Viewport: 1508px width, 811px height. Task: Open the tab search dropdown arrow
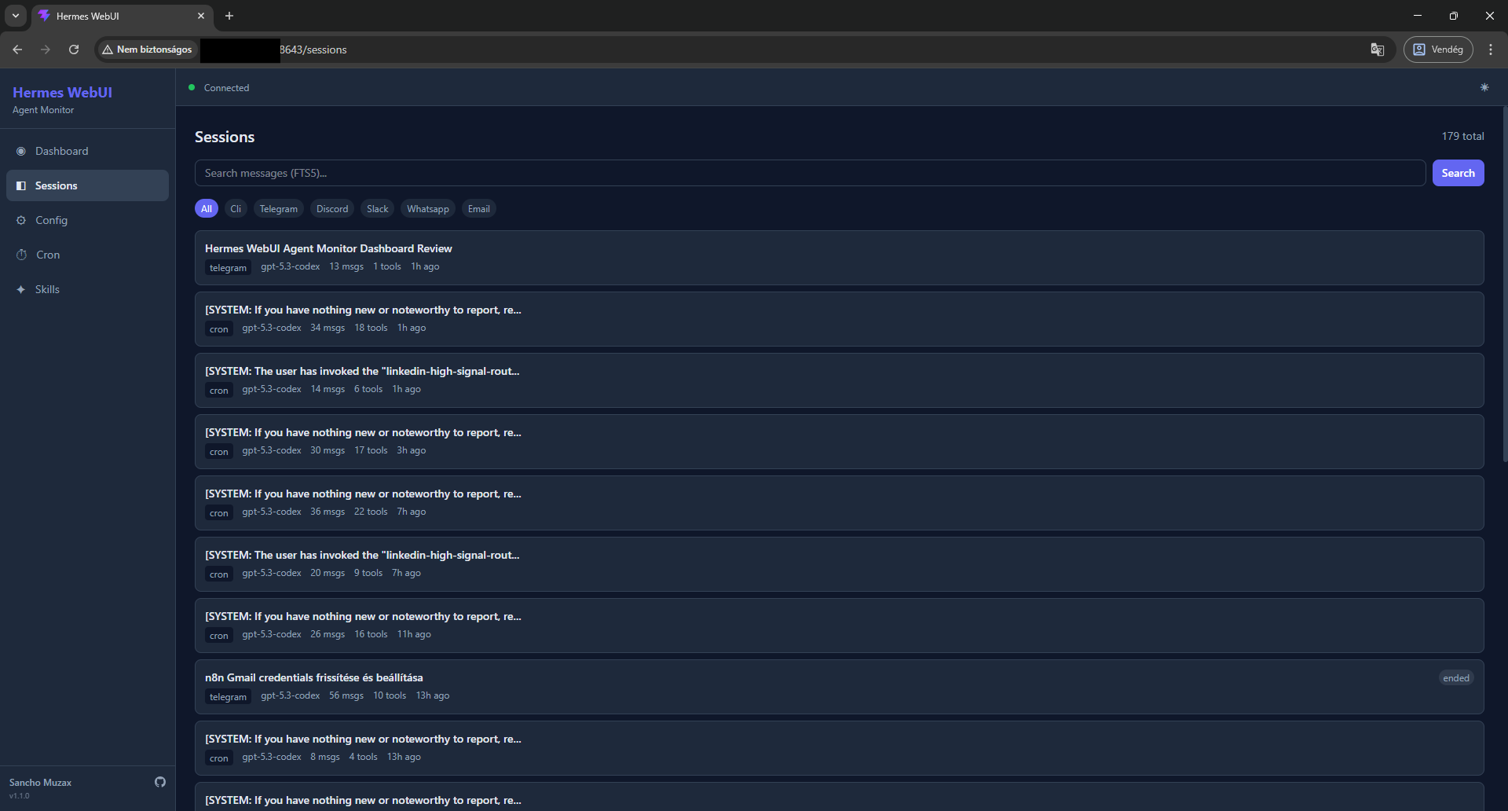[x=16, y=16]
